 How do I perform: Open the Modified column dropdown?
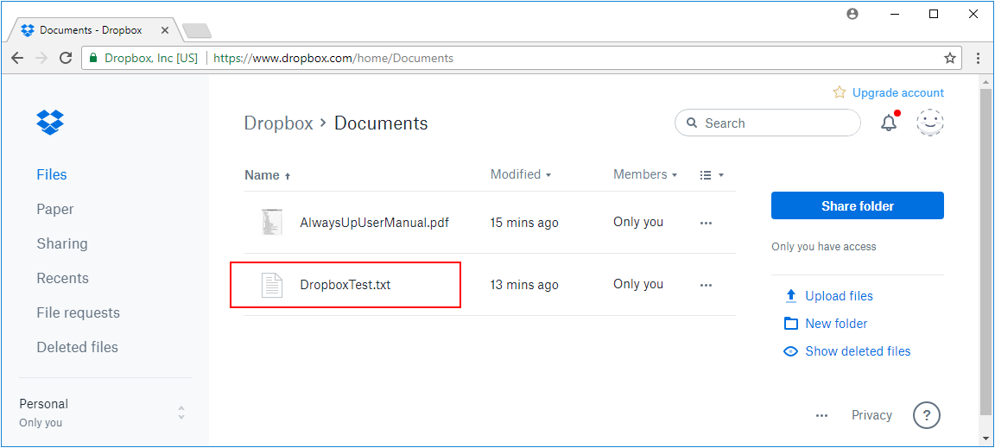[x=521, y=174]
